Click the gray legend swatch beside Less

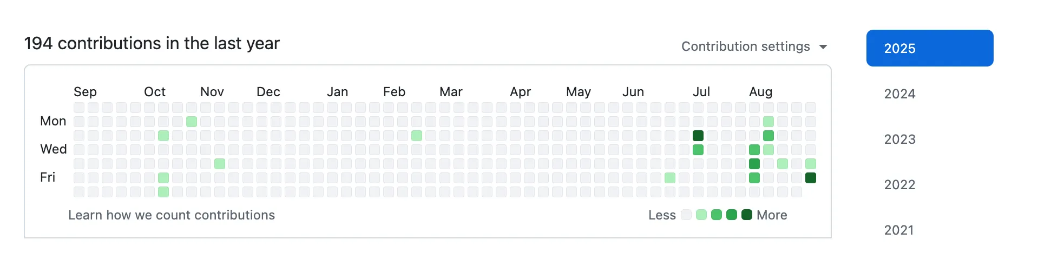coord(686,215)
